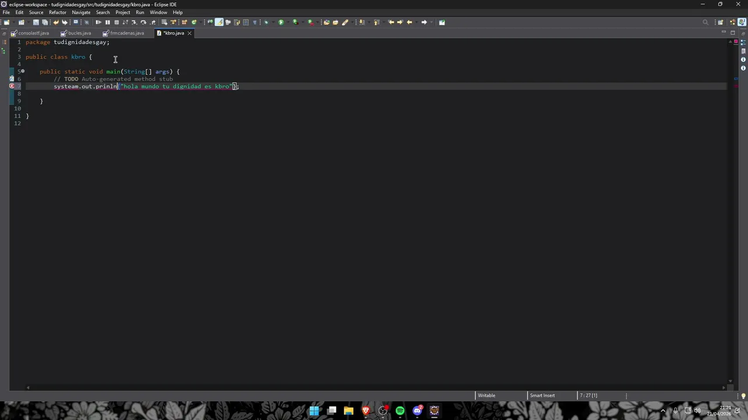Click the cursor position 7 : 27 status field
Screen dimensions: 748x420
[588, 395]
